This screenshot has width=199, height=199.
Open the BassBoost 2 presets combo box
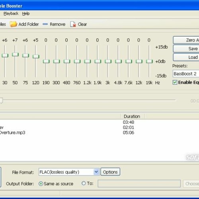pos(186,74)
